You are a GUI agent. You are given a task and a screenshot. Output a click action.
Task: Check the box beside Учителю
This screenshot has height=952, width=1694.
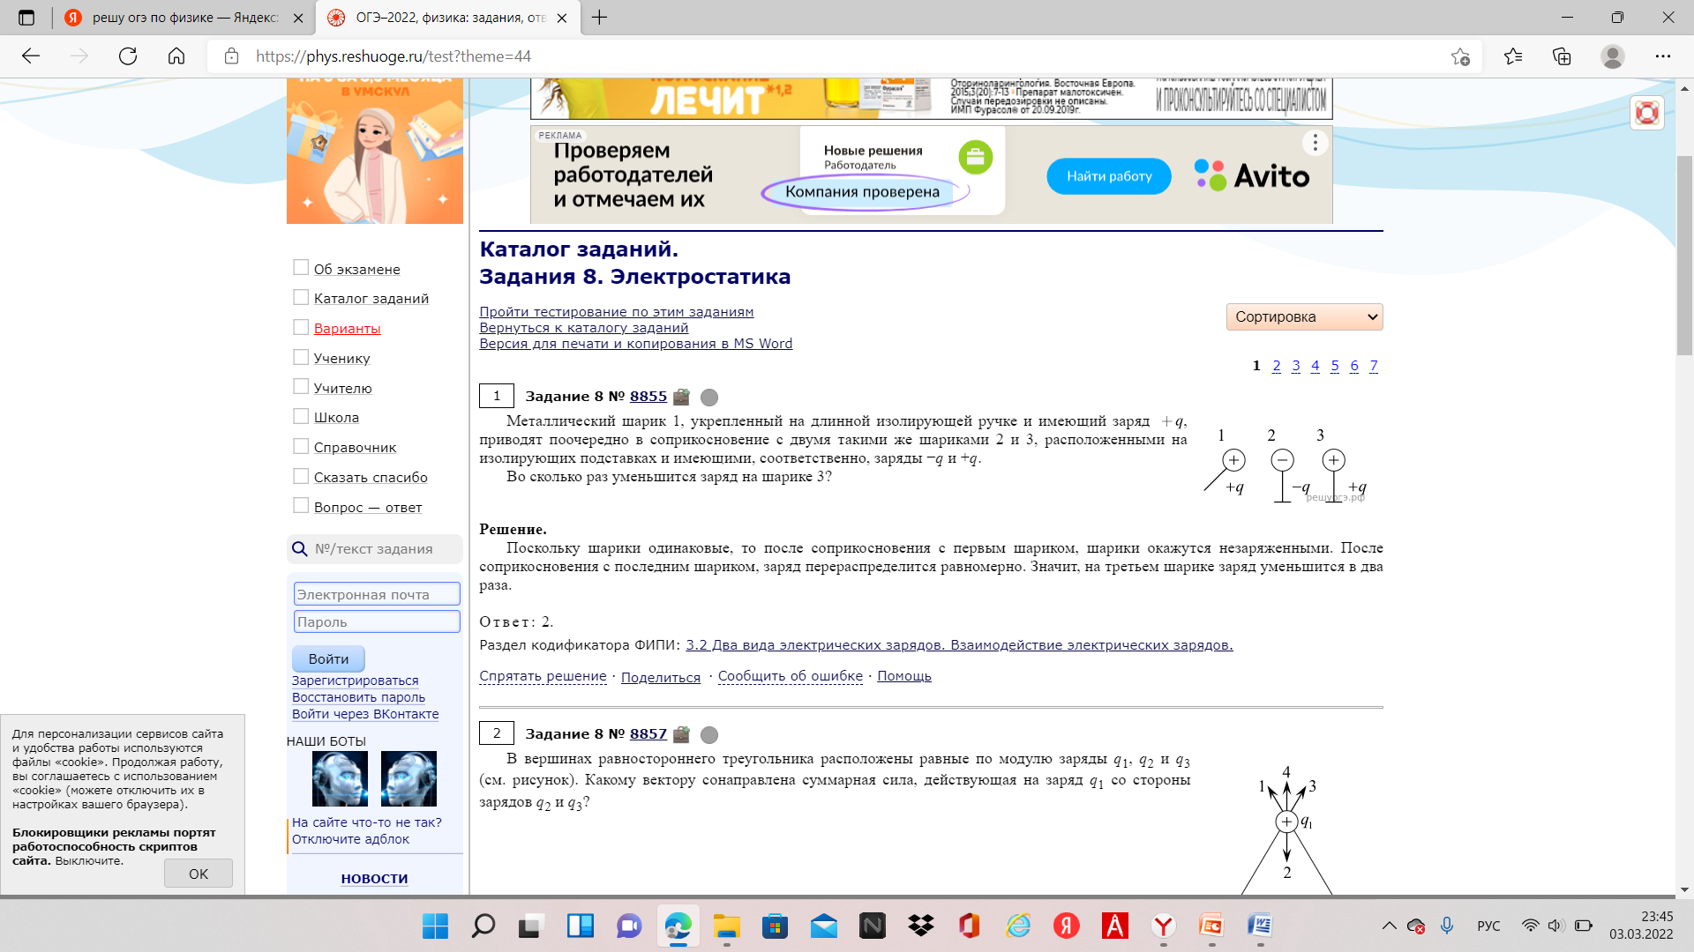click(x=301, y=386)
